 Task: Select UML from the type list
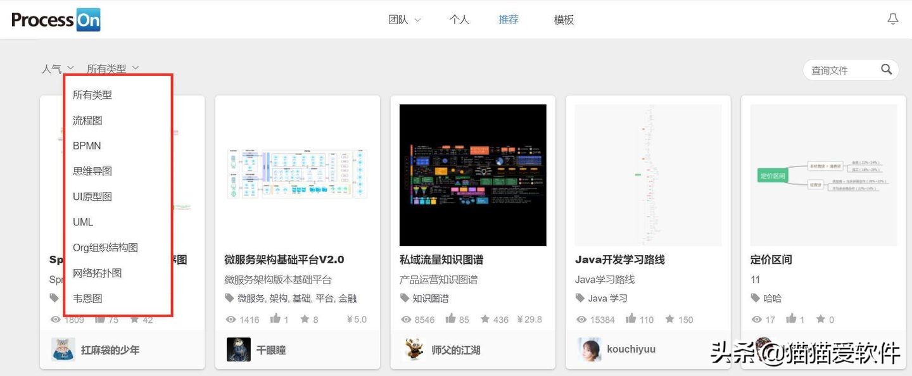click(x=83, y=222)
